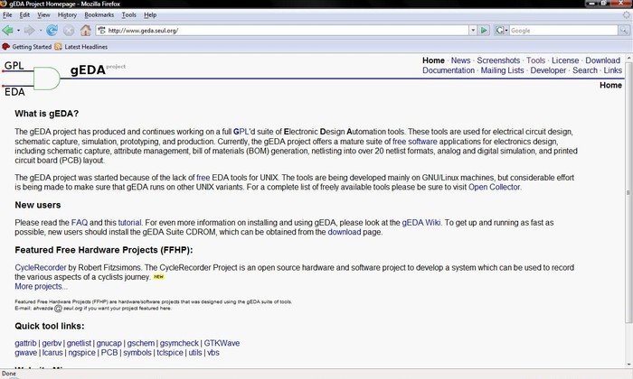Click the browser Back arrow button
This screenshot has width=633, height=379.
[x=8, y=31]
